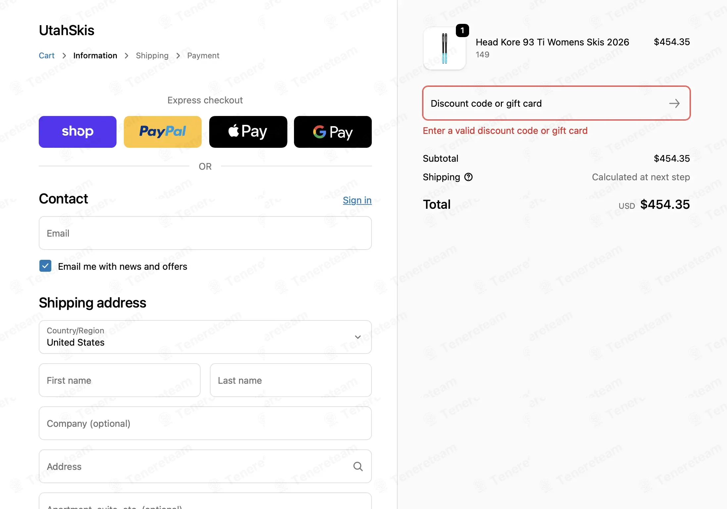
Task: Open the Sign in link
Action: point(357,200)
